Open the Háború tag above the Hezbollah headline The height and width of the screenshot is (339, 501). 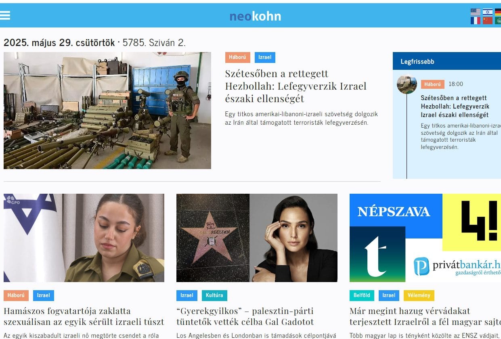coord(238,57)
